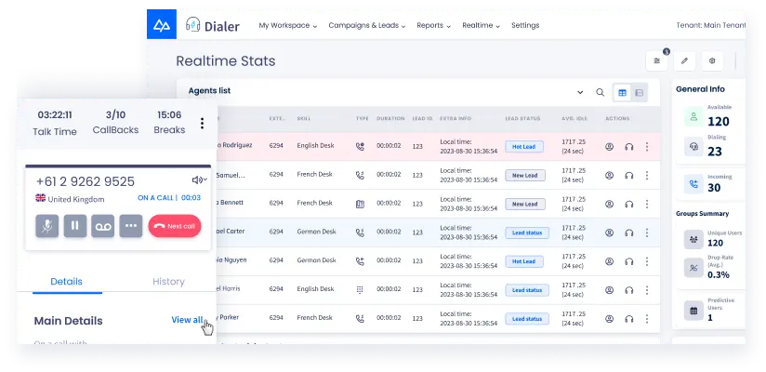Open the Settings menu item
The width and height of the screenshot is (766, 372).
click(x=524, y=25)
